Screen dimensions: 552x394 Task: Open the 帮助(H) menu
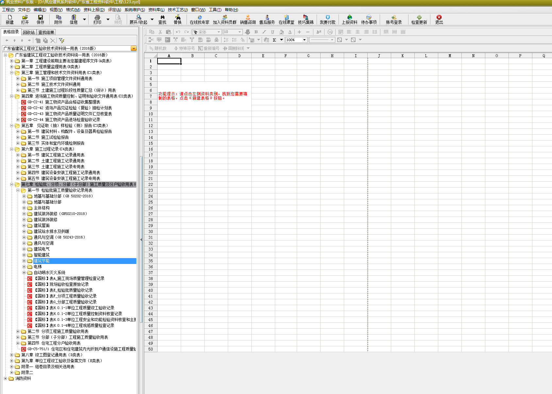[231, 10]
